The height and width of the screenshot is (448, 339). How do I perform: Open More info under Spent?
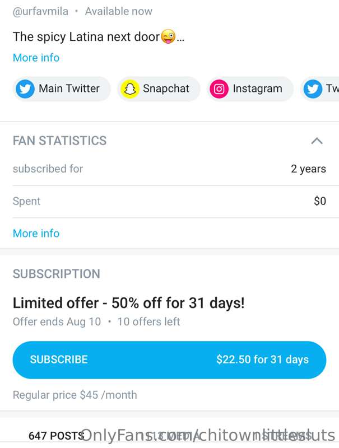click(x=36, y=234)
